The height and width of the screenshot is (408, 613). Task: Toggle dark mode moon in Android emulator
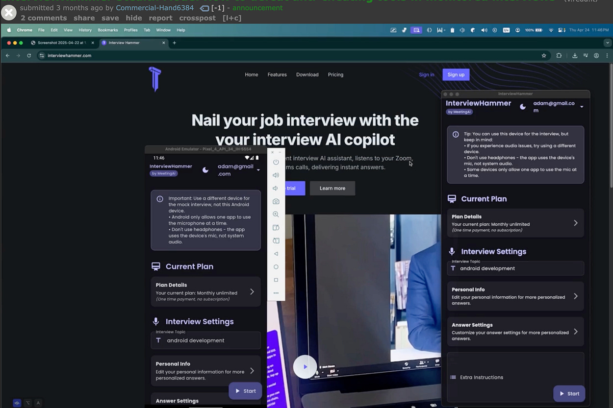coord(205,170)
